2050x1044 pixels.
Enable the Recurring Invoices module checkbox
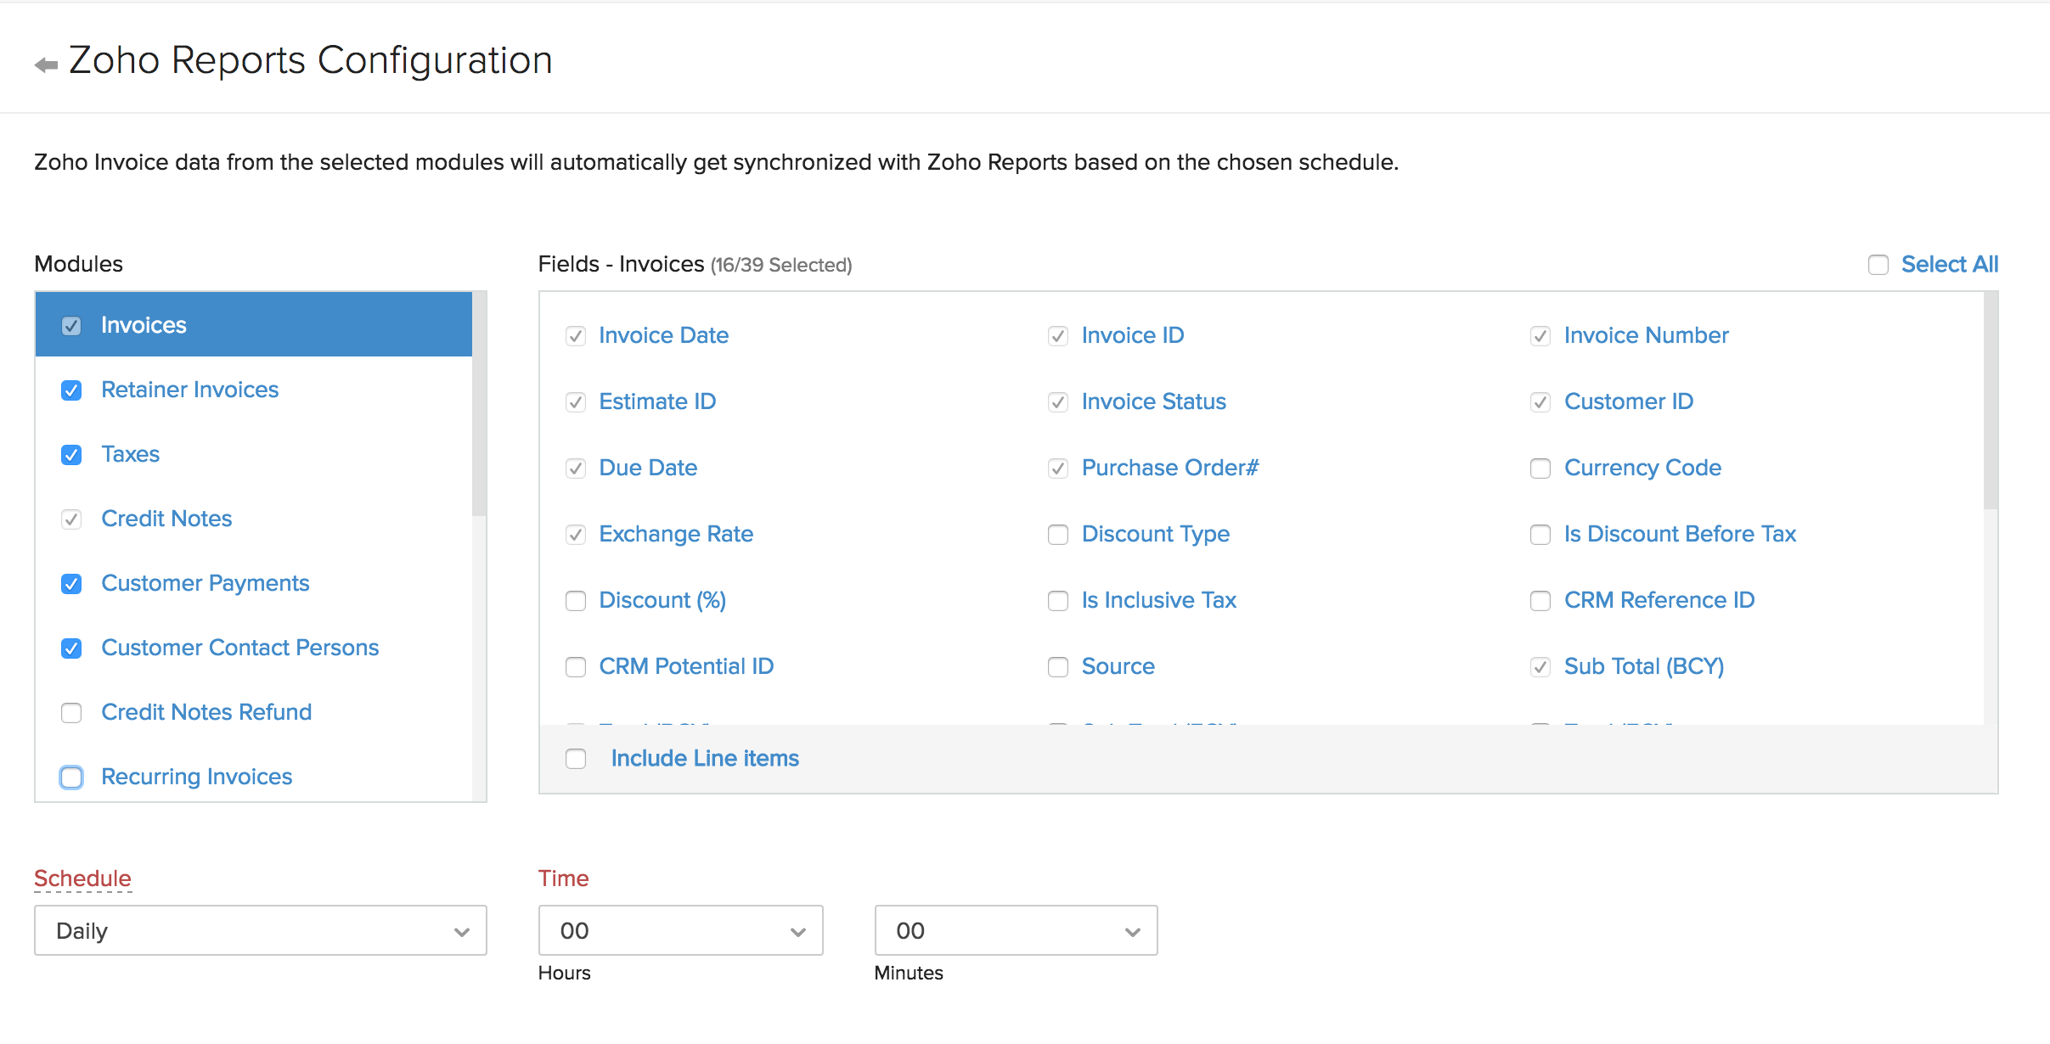[71, 777]
